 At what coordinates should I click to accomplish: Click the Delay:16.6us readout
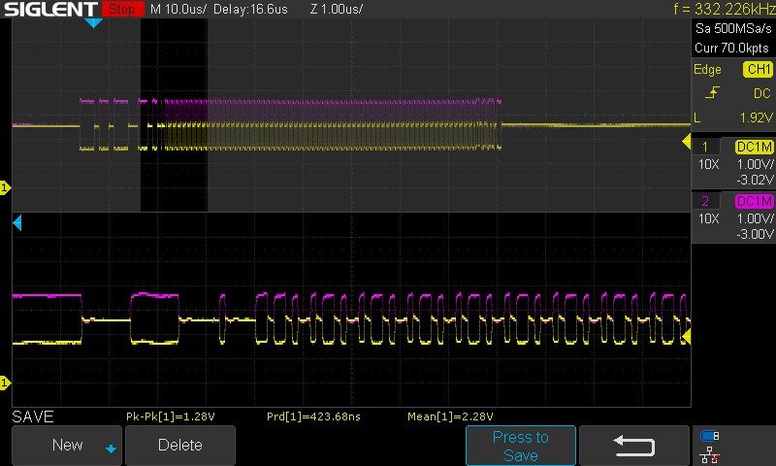point(250,9)
